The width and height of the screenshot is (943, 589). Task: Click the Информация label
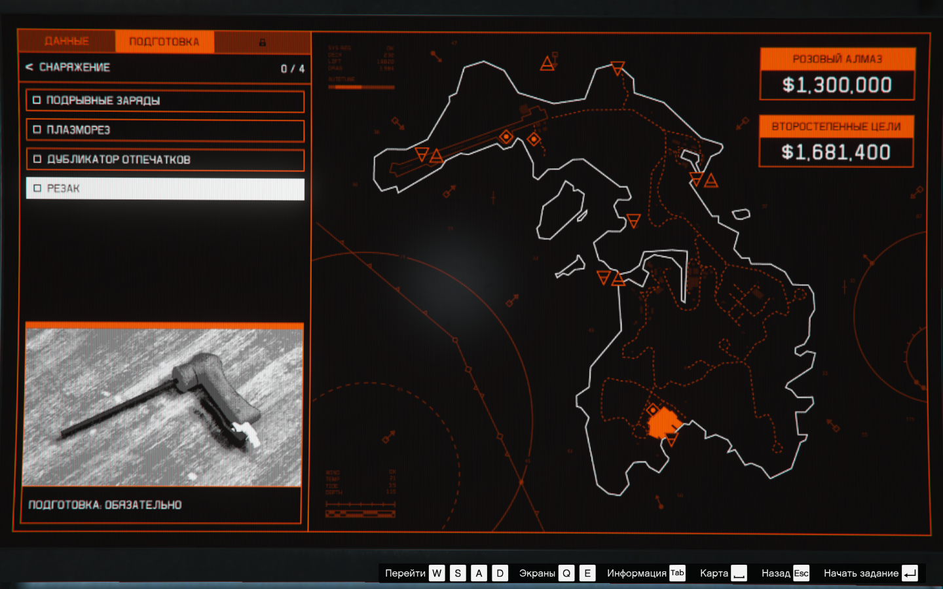point(636,573)
